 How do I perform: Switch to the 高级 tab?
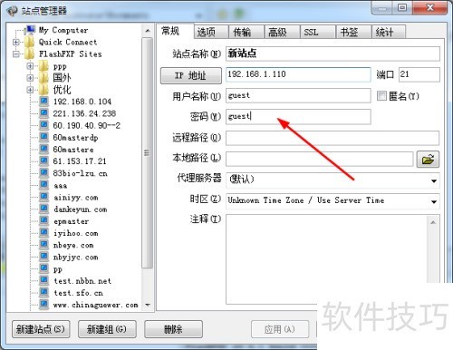(282, 32)
